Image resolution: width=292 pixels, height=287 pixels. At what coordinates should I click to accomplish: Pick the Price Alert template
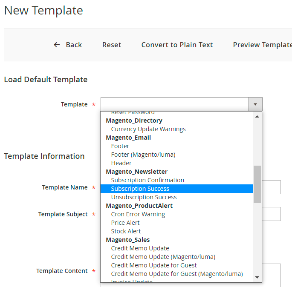(x=125, y=223)
